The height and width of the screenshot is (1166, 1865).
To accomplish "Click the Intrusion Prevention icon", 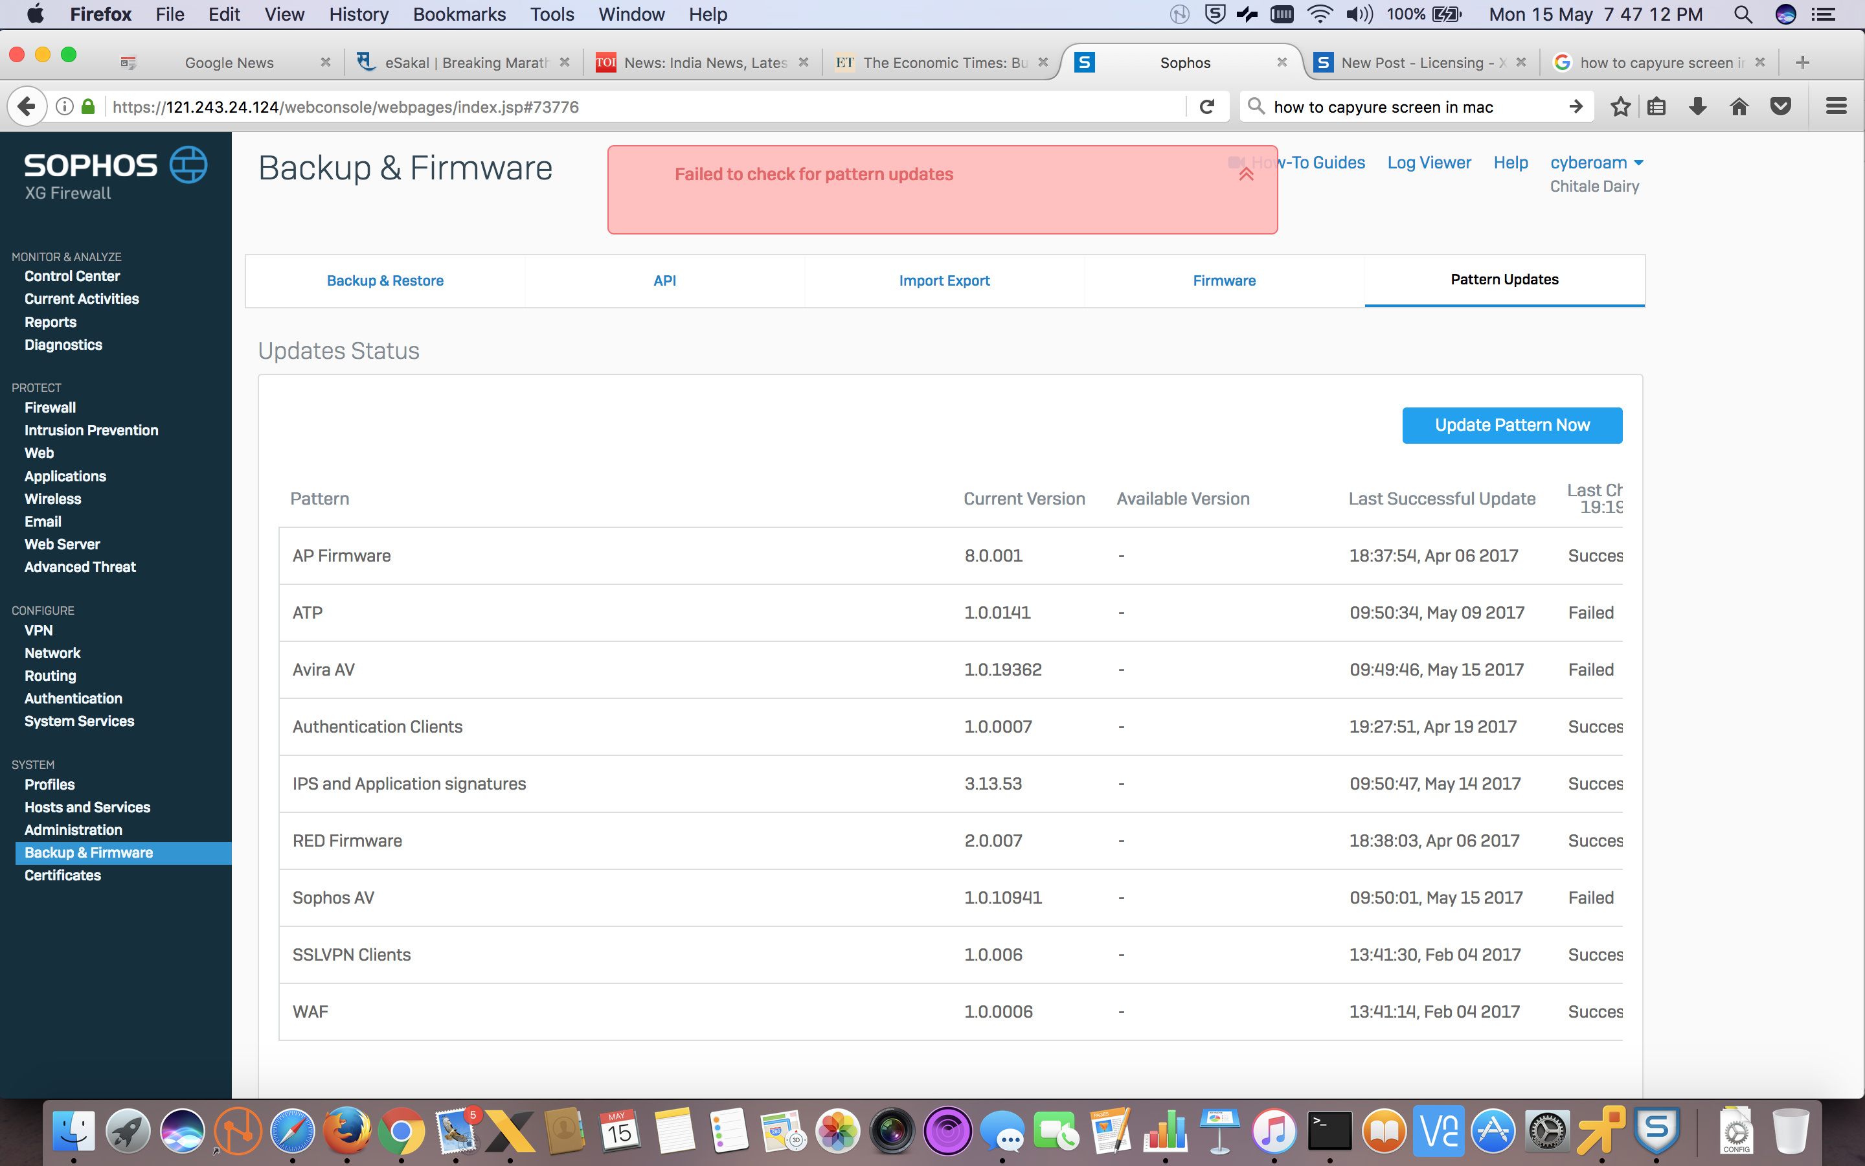I will 93,430.
